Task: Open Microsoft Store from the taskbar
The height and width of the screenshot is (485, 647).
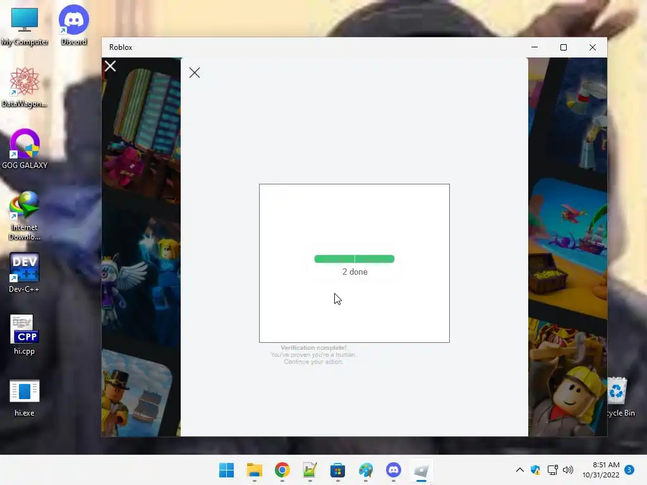Action: coord(337,470)
